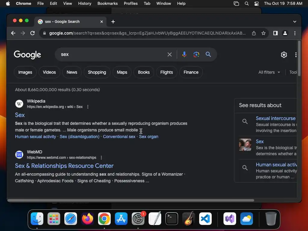View site information via lock icon
This screenshot has height=231, width=308.
45,33
